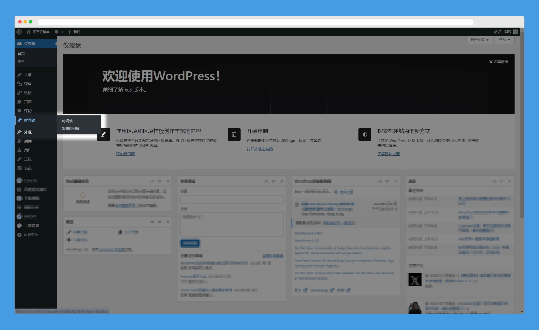The image size is (539, 330).
Task: Click the browser address bar
Action: 256,22
